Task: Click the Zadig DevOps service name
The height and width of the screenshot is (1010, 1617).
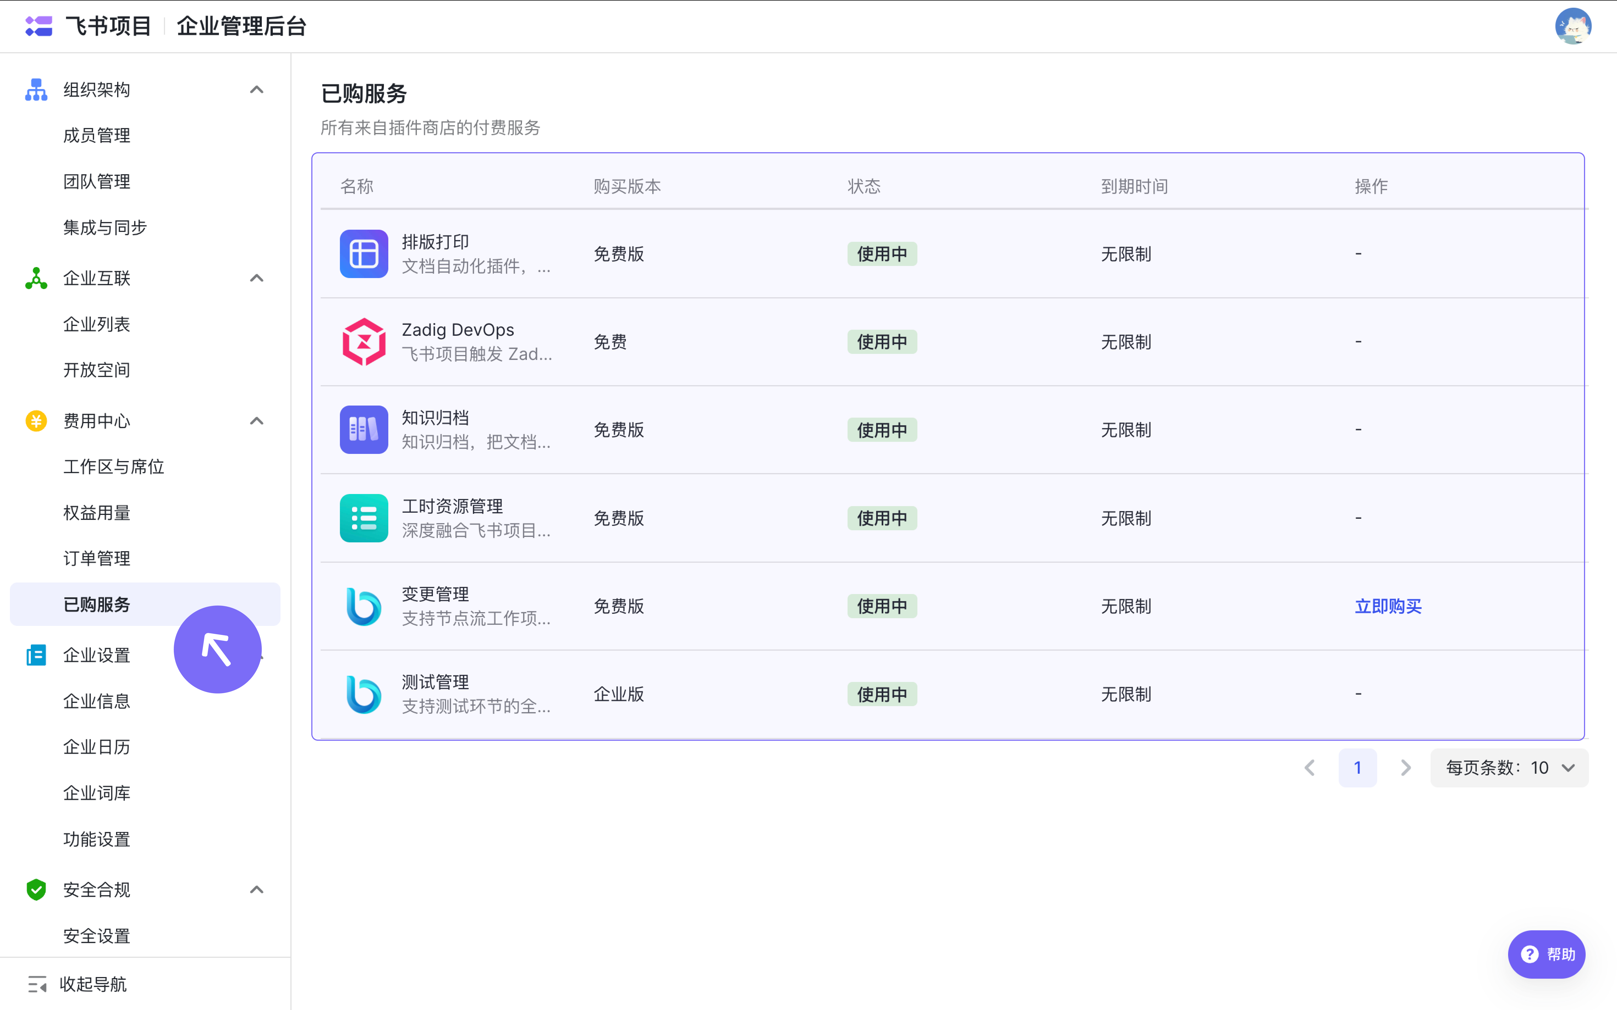Action: click(458, 330)
